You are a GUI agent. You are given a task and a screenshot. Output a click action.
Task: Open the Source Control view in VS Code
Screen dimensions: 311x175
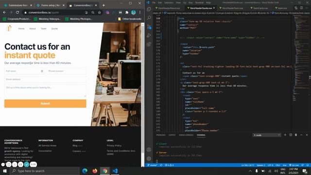[149, 27]
